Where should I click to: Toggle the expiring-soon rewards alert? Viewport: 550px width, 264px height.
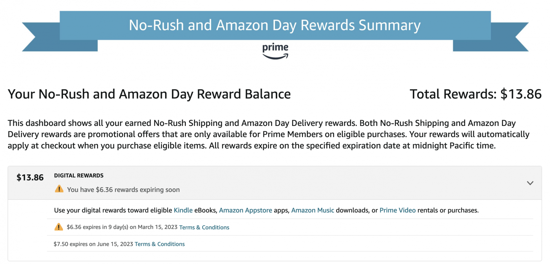point(124,189)
